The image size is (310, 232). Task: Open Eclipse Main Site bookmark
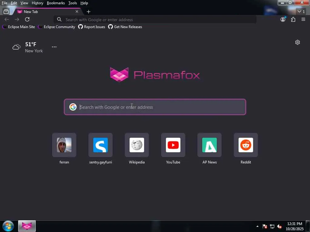(x=18, y=27)
